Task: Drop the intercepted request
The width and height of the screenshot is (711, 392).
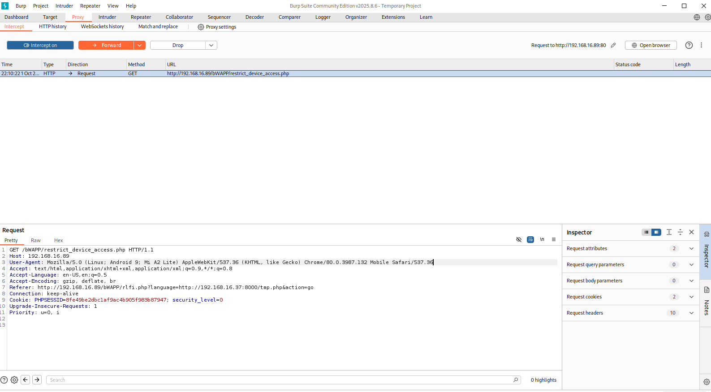Action: coord(178,45)
